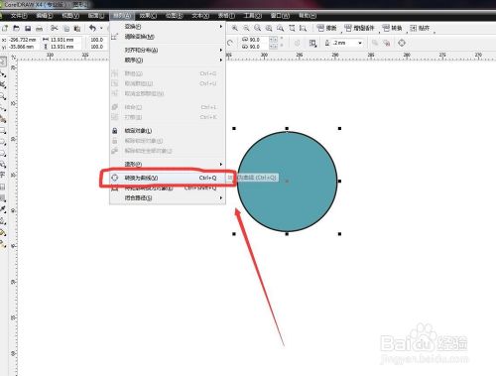Click the 转换 toolbar button
Viewport: 496px width, 376px height.
tap(392, 29)
